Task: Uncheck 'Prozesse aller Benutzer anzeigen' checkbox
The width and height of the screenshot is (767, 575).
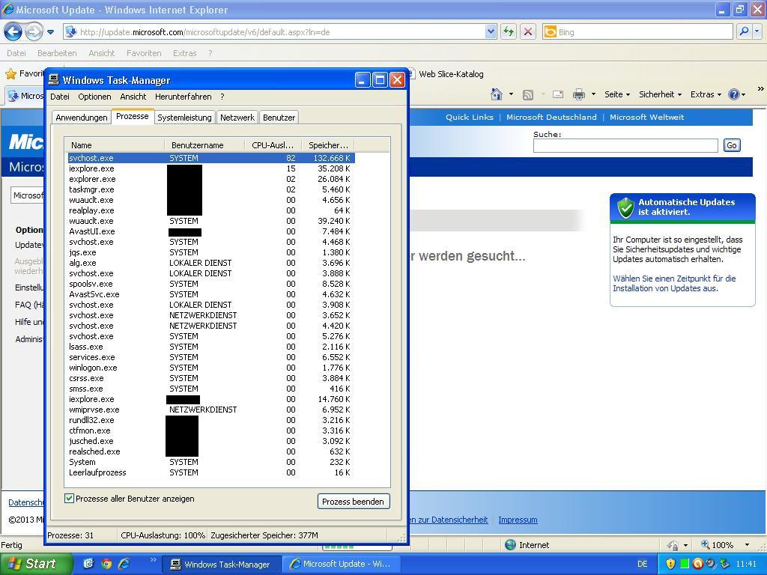Action: point(69,499)
